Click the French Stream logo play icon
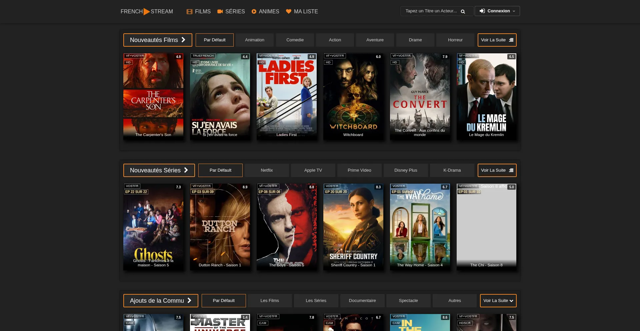Screen dimensions: 640x331 pyautogui.click(x=147, y=12)
